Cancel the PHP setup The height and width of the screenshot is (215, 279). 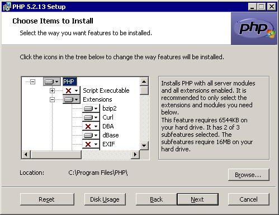pyautogui.click(x=249, y=199)
